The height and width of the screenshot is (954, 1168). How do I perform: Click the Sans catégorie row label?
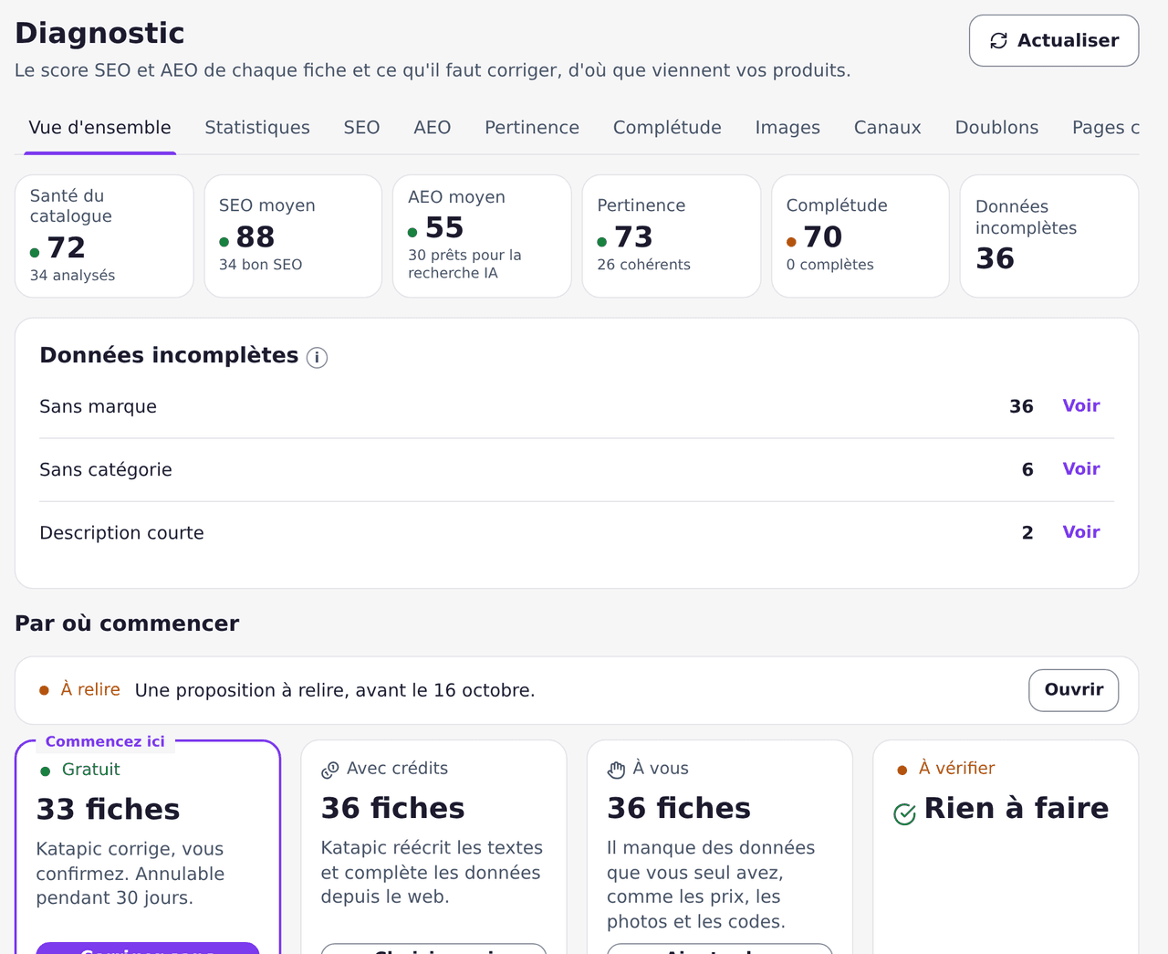(106, 470)
